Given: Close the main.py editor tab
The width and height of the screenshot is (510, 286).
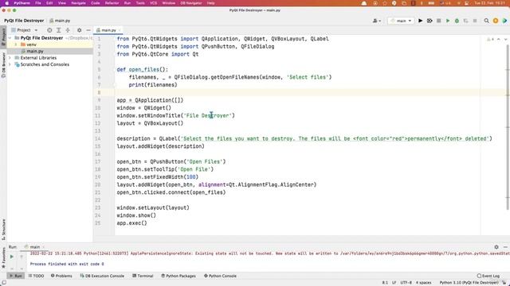Looking at the screenshot, I should click(120, 30).
